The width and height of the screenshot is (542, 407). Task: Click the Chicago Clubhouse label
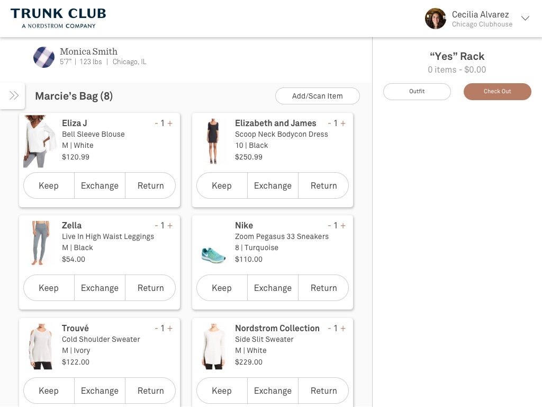pos(482,24)
